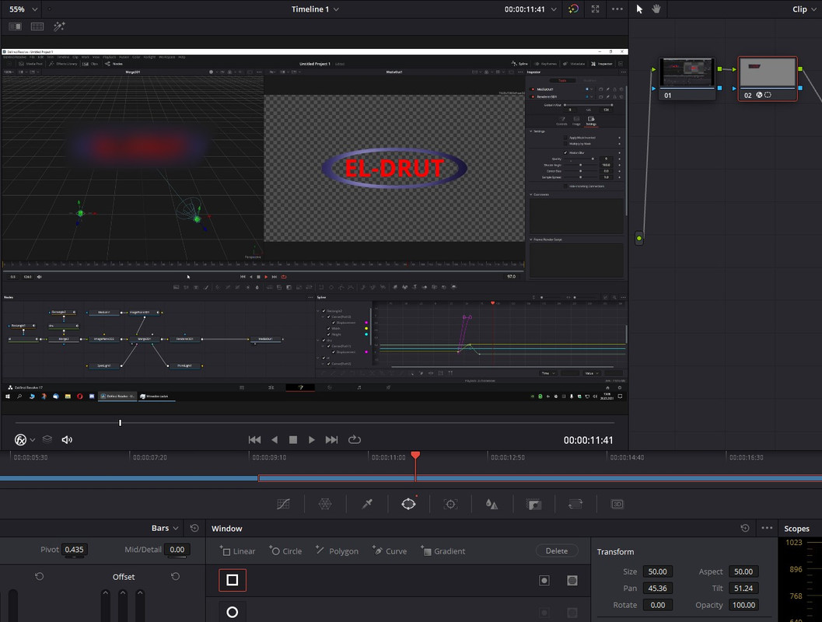Click the Transform Opacity field

pyautogui.click(x=743, y=605)
